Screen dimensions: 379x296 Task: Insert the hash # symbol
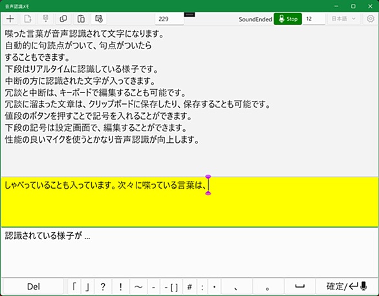(189, 286)
